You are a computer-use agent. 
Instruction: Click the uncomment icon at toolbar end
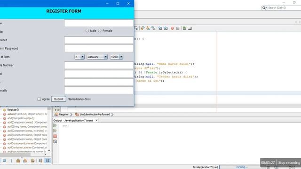coord(190,28)
